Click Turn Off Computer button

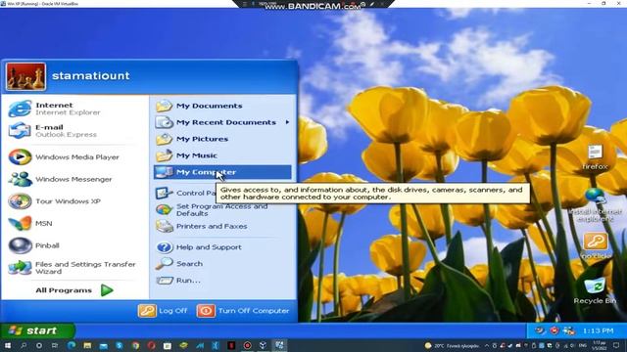click(x=244, y=311)
